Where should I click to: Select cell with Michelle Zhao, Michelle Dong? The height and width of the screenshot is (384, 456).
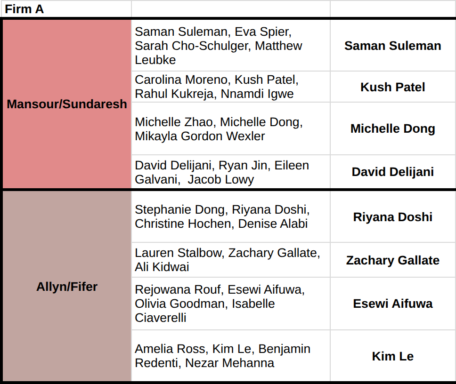231,128
